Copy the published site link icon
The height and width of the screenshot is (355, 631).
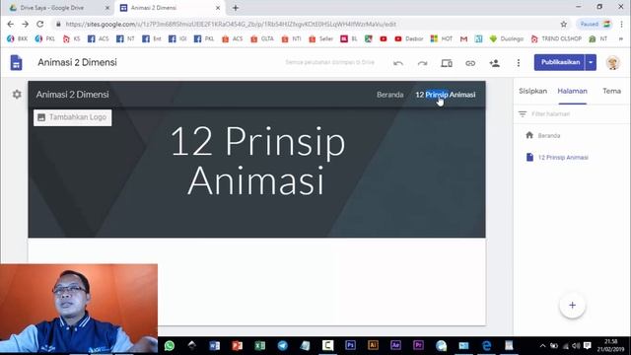point(470,63)
